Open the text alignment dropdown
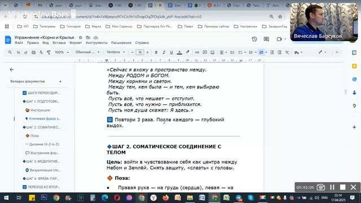The image size is (361, 203). pyautogui.click(x=223, y=52)
